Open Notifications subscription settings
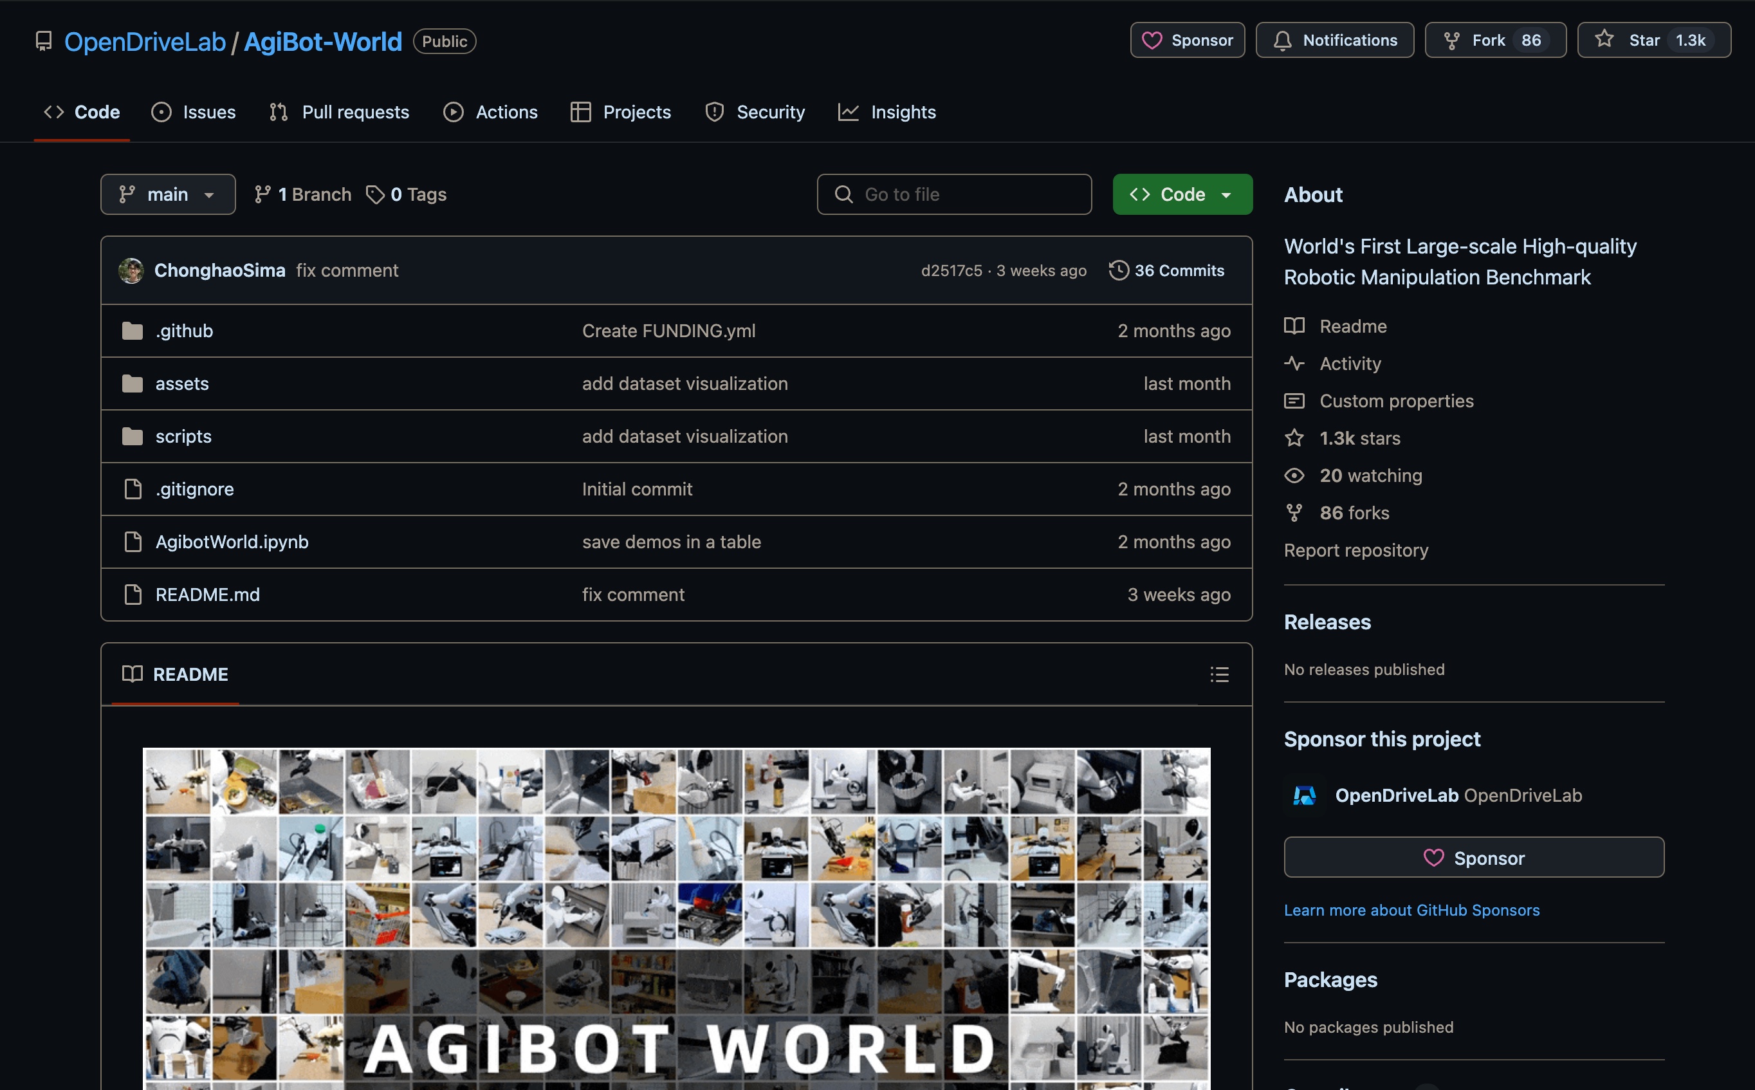This screenshot has height=1090, width=1755. pyautogui.click(x=1335, y=41)
